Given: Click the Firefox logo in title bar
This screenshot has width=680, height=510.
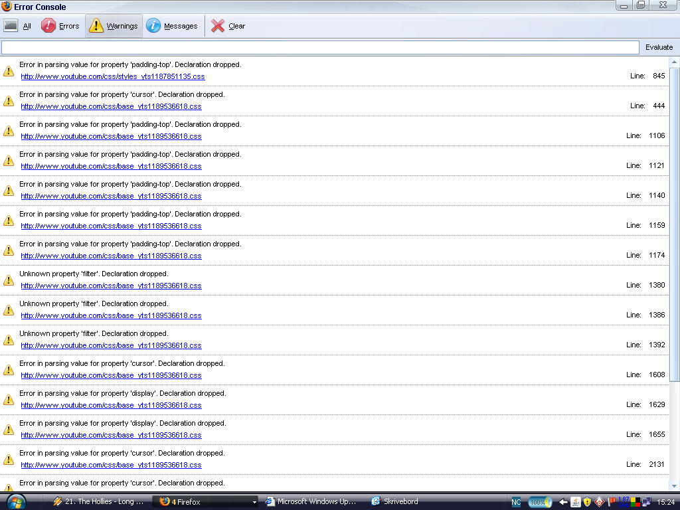Looking at the screenshot, I should (7, 6).
